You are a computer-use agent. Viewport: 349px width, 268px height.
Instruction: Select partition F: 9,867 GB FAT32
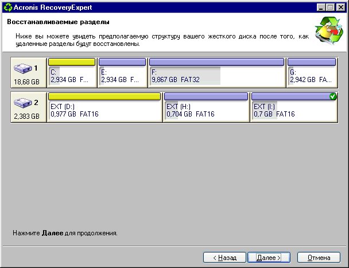click(x=216, y=76)
